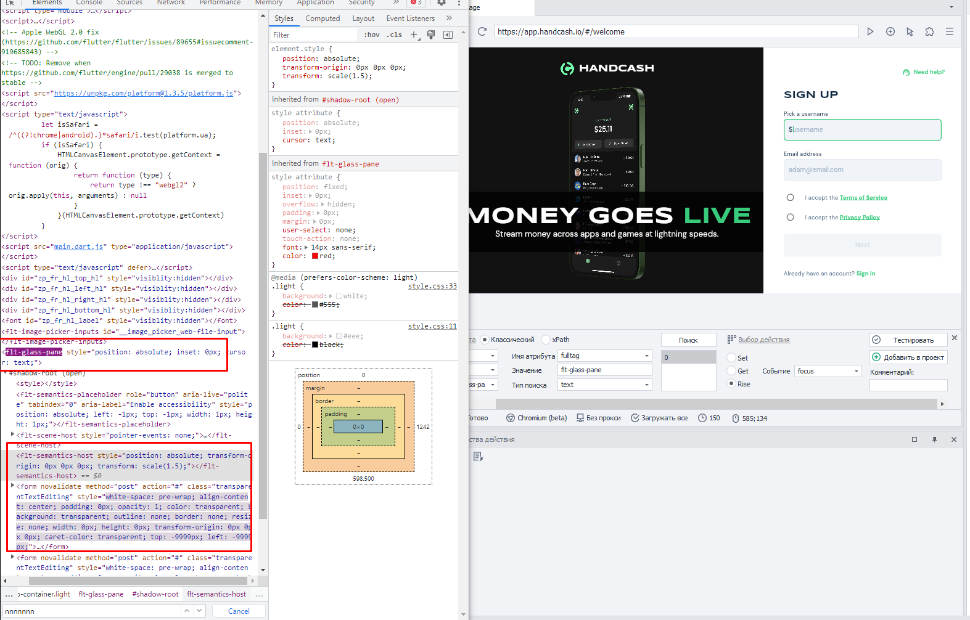Expand the font shorthand property triangle
The width and height of the screenshot is (970, 620).
pos(306,248)
